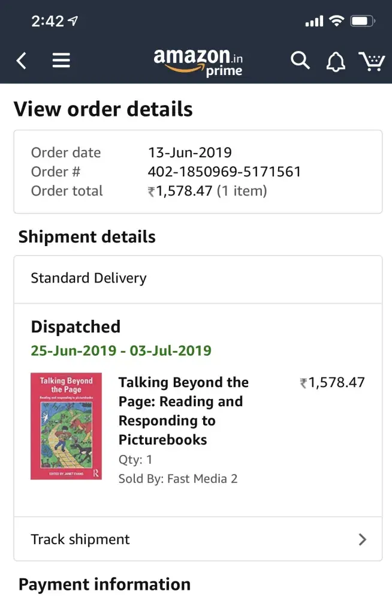Open search with magnifier icon
Image resolution: width=392 pixels, height=600 pixels.
click(300, 61)
